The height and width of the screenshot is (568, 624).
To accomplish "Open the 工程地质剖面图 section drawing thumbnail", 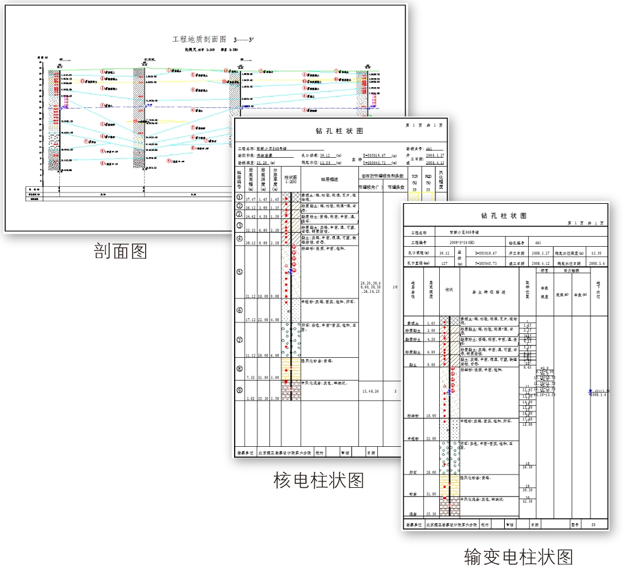I will 126,126.
